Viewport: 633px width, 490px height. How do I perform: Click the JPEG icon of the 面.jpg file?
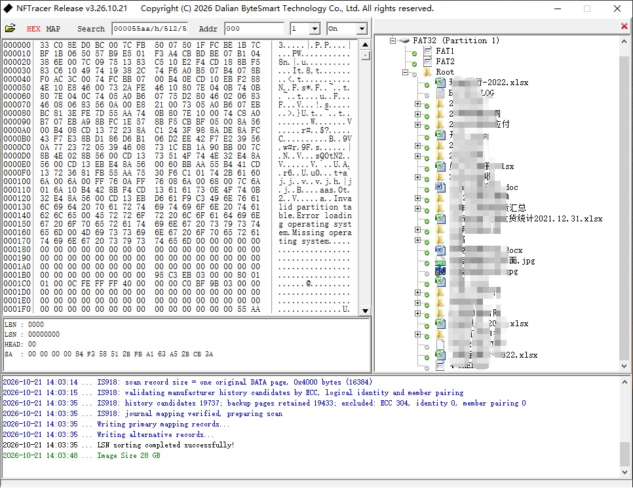(440, 261)
